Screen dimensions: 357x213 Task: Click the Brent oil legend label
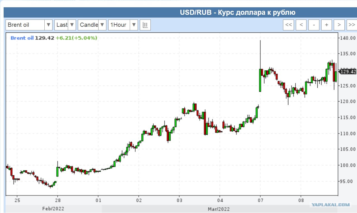coord(22,38)
